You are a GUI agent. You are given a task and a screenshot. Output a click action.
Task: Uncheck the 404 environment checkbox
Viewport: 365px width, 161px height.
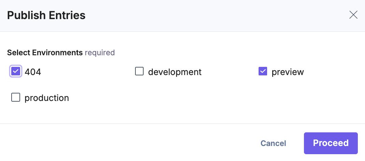[x=16, y=72]
